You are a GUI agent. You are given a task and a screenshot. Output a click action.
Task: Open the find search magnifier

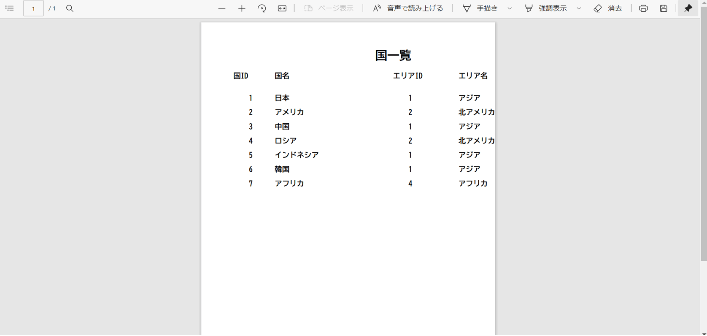pos(70,8)
